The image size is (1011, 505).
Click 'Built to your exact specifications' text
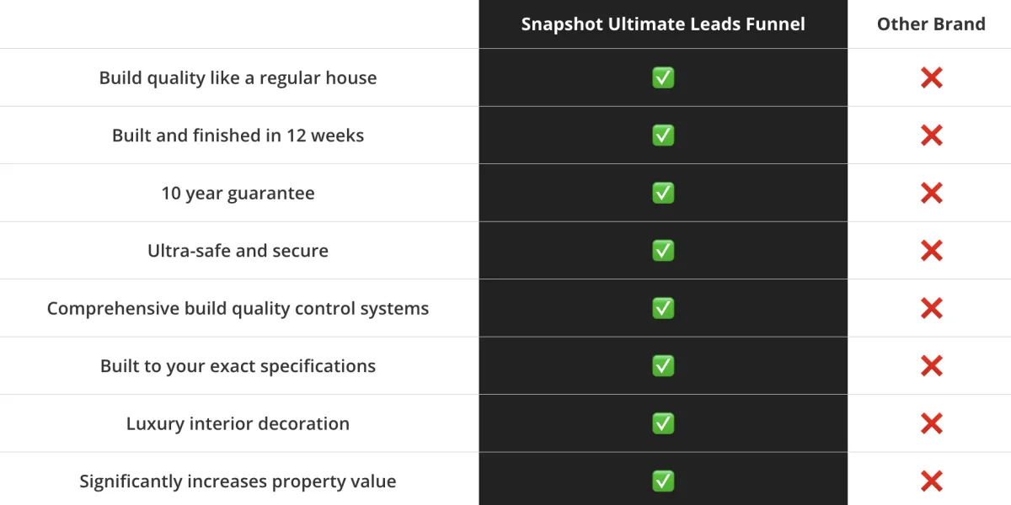[x=238, y=366]
